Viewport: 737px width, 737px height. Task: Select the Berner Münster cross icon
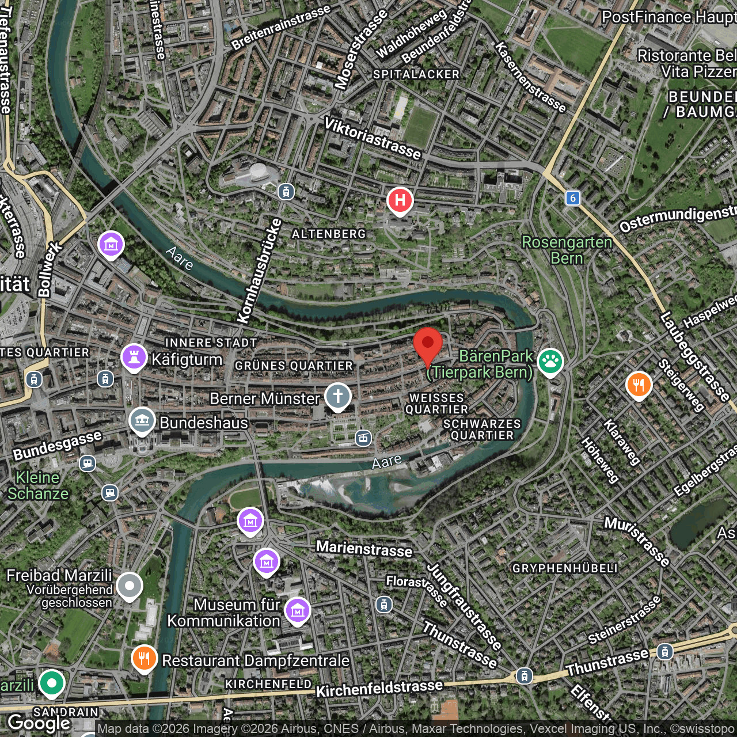(x=337, y=397)
